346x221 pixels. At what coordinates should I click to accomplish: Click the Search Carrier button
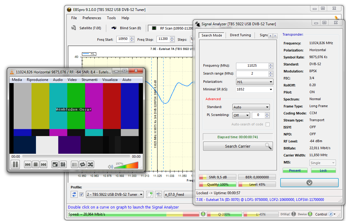238,146
